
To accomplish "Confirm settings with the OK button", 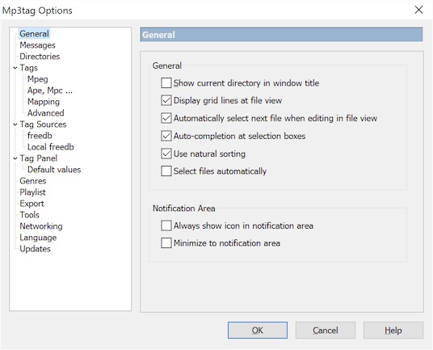I will pos(258,330).
